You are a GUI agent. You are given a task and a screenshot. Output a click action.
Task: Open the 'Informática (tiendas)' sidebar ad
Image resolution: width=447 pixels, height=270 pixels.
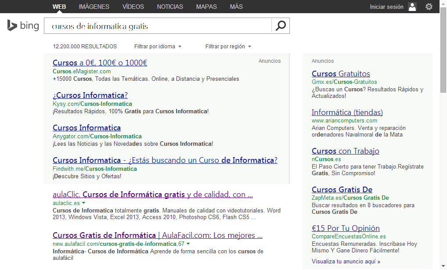pos(347,112)
